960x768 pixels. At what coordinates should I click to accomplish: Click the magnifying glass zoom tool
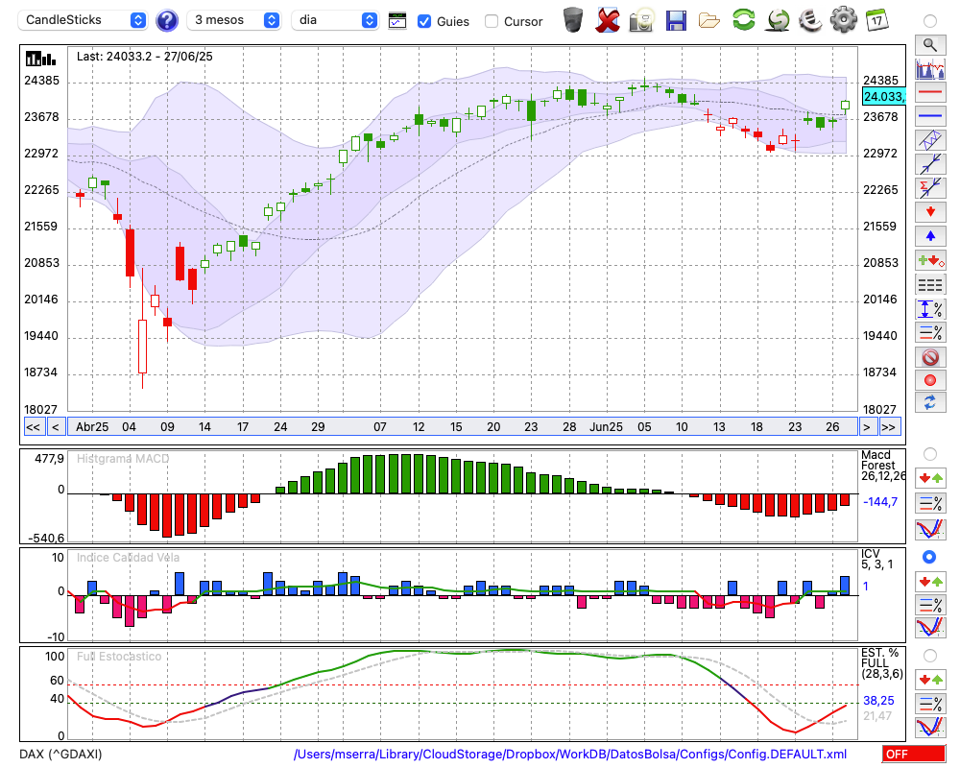coord(930,45)
